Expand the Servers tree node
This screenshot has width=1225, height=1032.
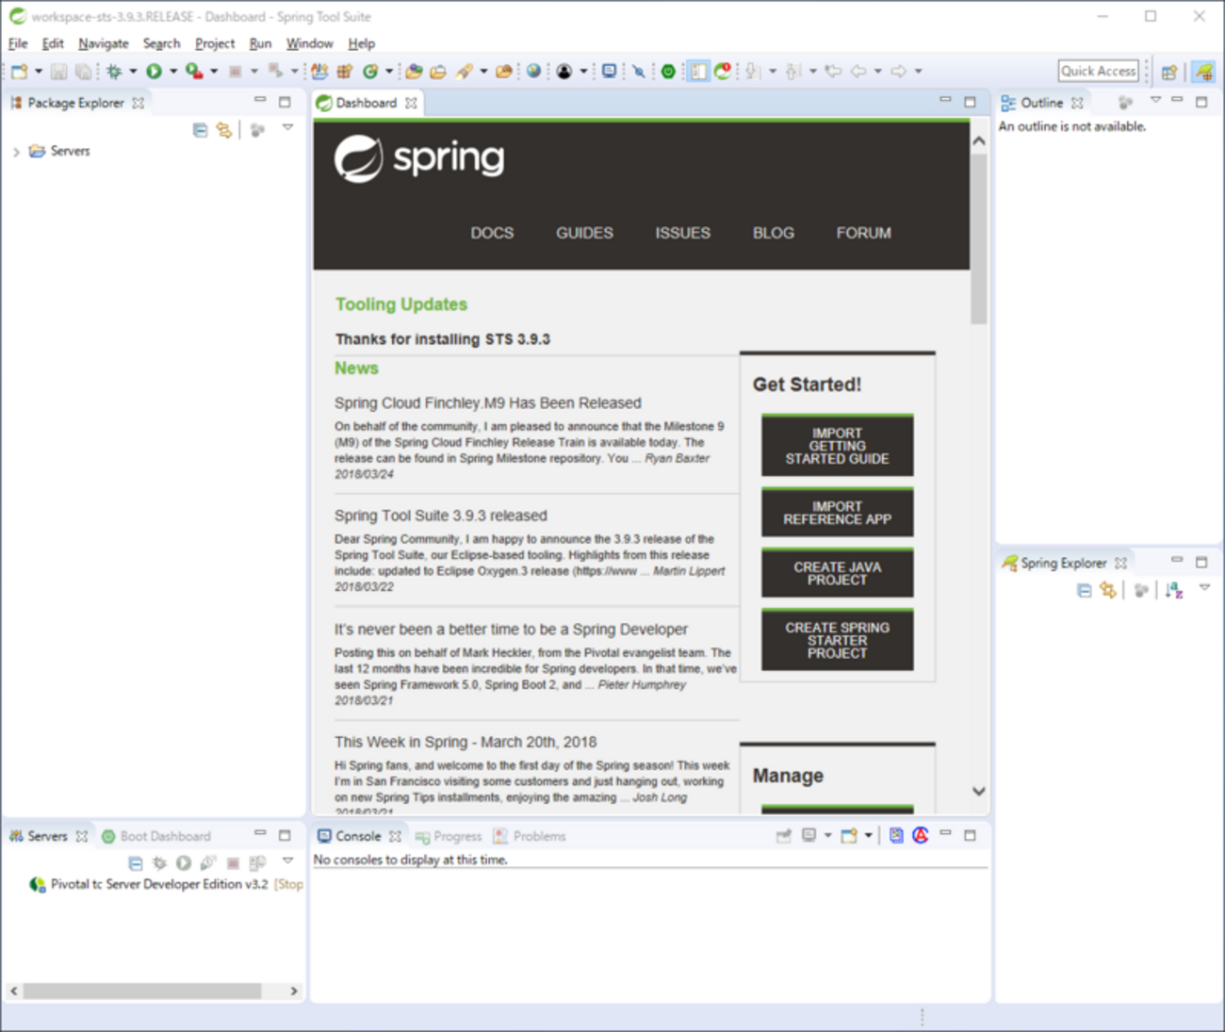pos(16,152)
